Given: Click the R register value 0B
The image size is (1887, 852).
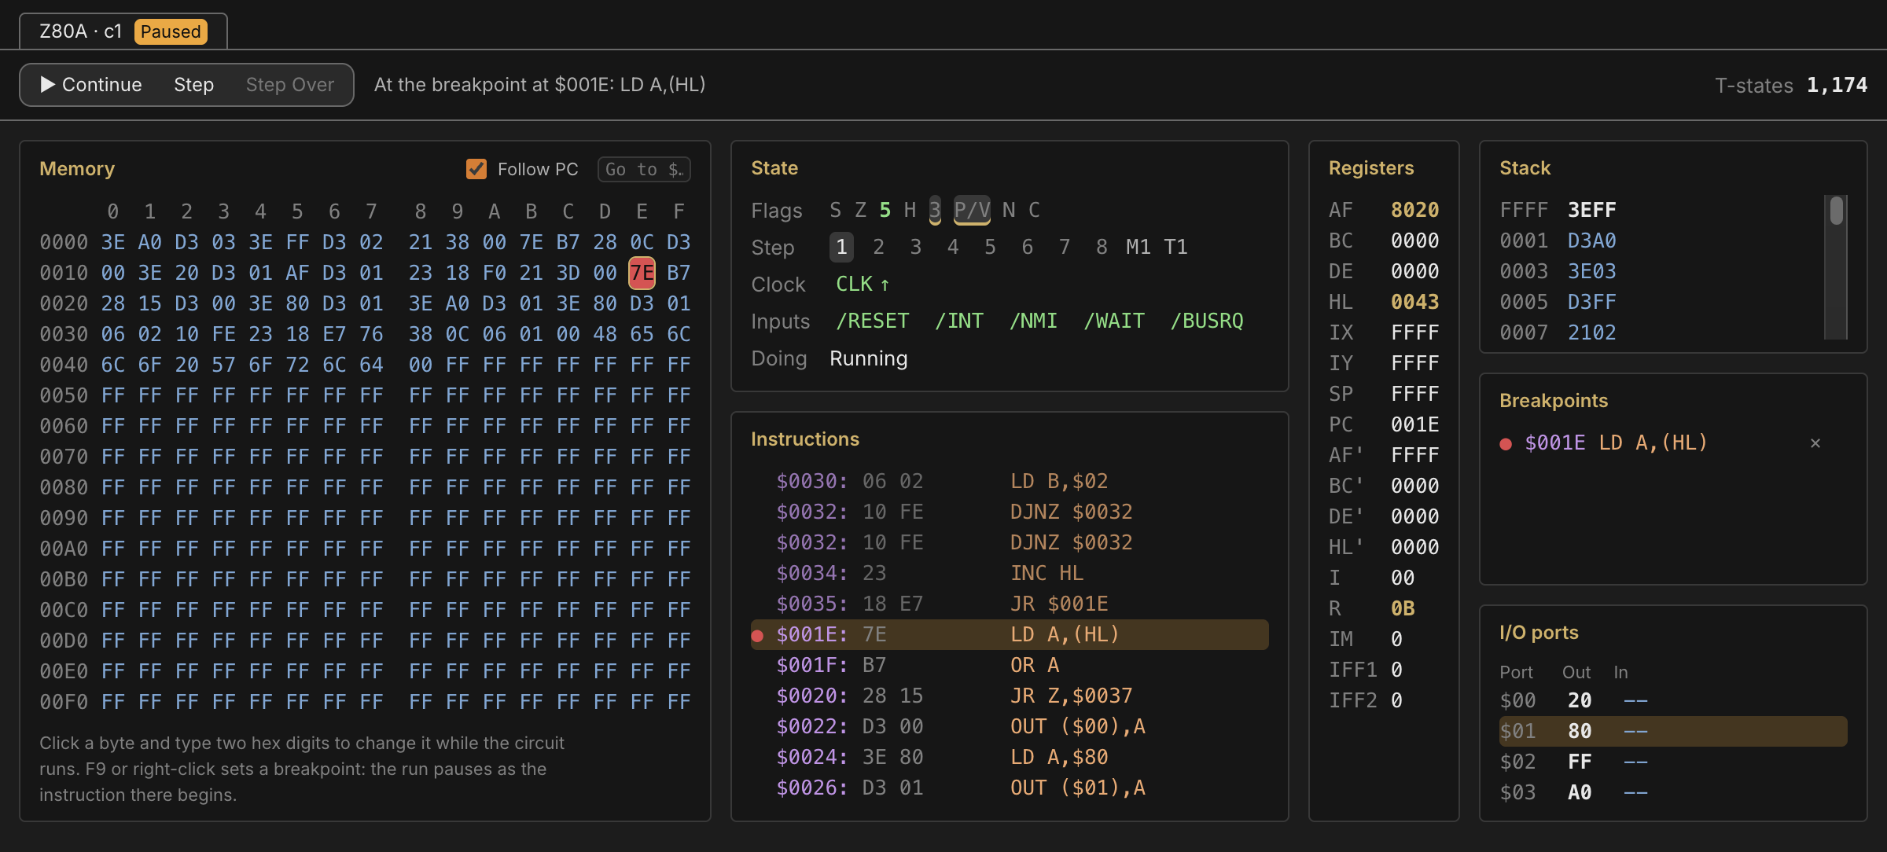Looking at the screenshot, I should point(1403,608).
